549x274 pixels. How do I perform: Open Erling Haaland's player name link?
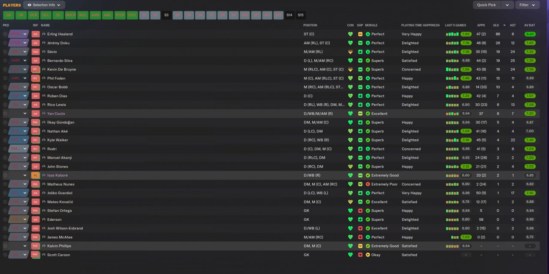tap(60, 34)
